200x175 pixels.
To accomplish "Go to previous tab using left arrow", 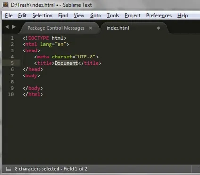I will pos(7,27).
